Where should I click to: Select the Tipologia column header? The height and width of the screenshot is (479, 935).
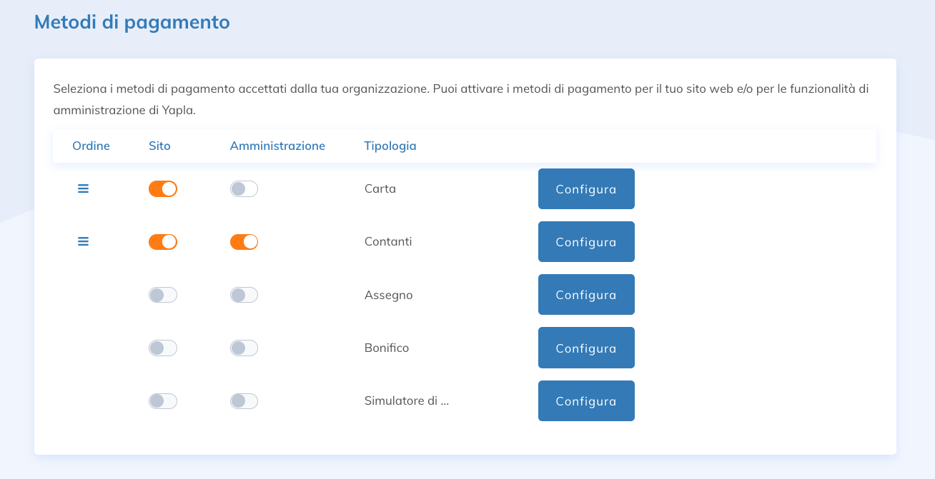point(390,146)
